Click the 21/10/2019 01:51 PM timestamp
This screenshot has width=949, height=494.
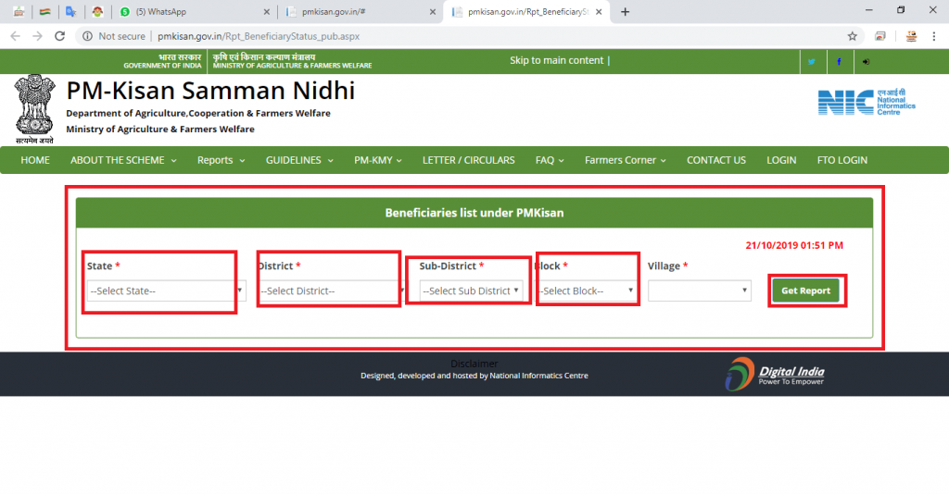coord(794,245)
